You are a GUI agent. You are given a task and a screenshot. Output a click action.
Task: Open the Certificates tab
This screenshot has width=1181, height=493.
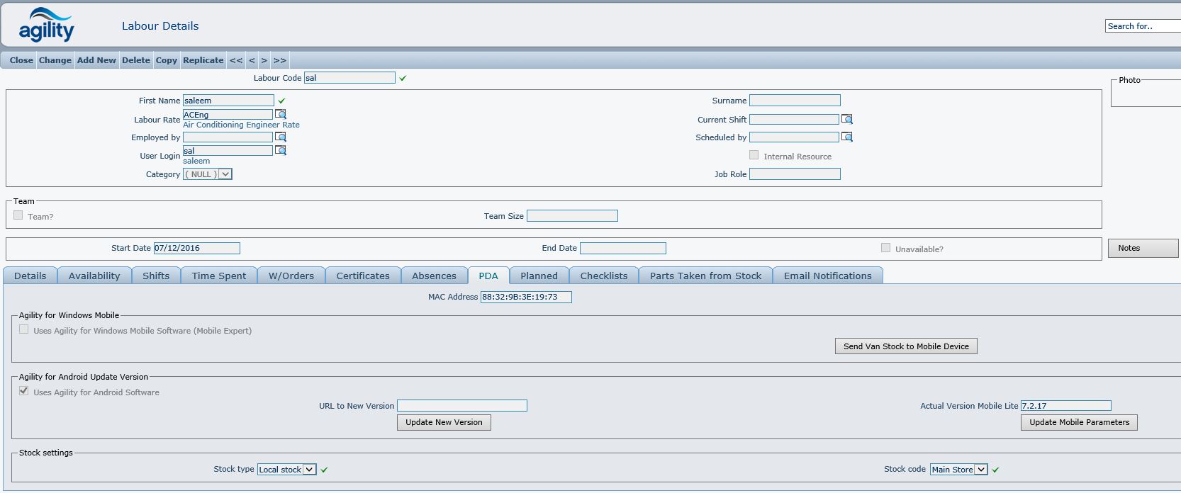[x=363, y=276]
